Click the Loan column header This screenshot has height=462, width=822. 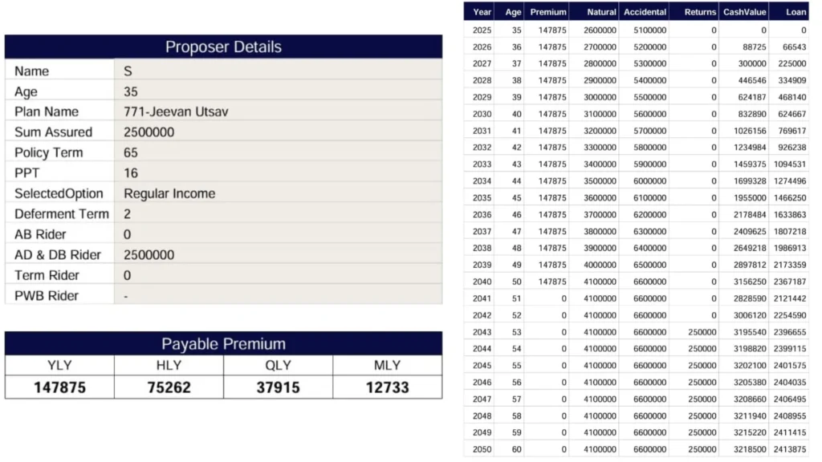(x=796, y=12)
